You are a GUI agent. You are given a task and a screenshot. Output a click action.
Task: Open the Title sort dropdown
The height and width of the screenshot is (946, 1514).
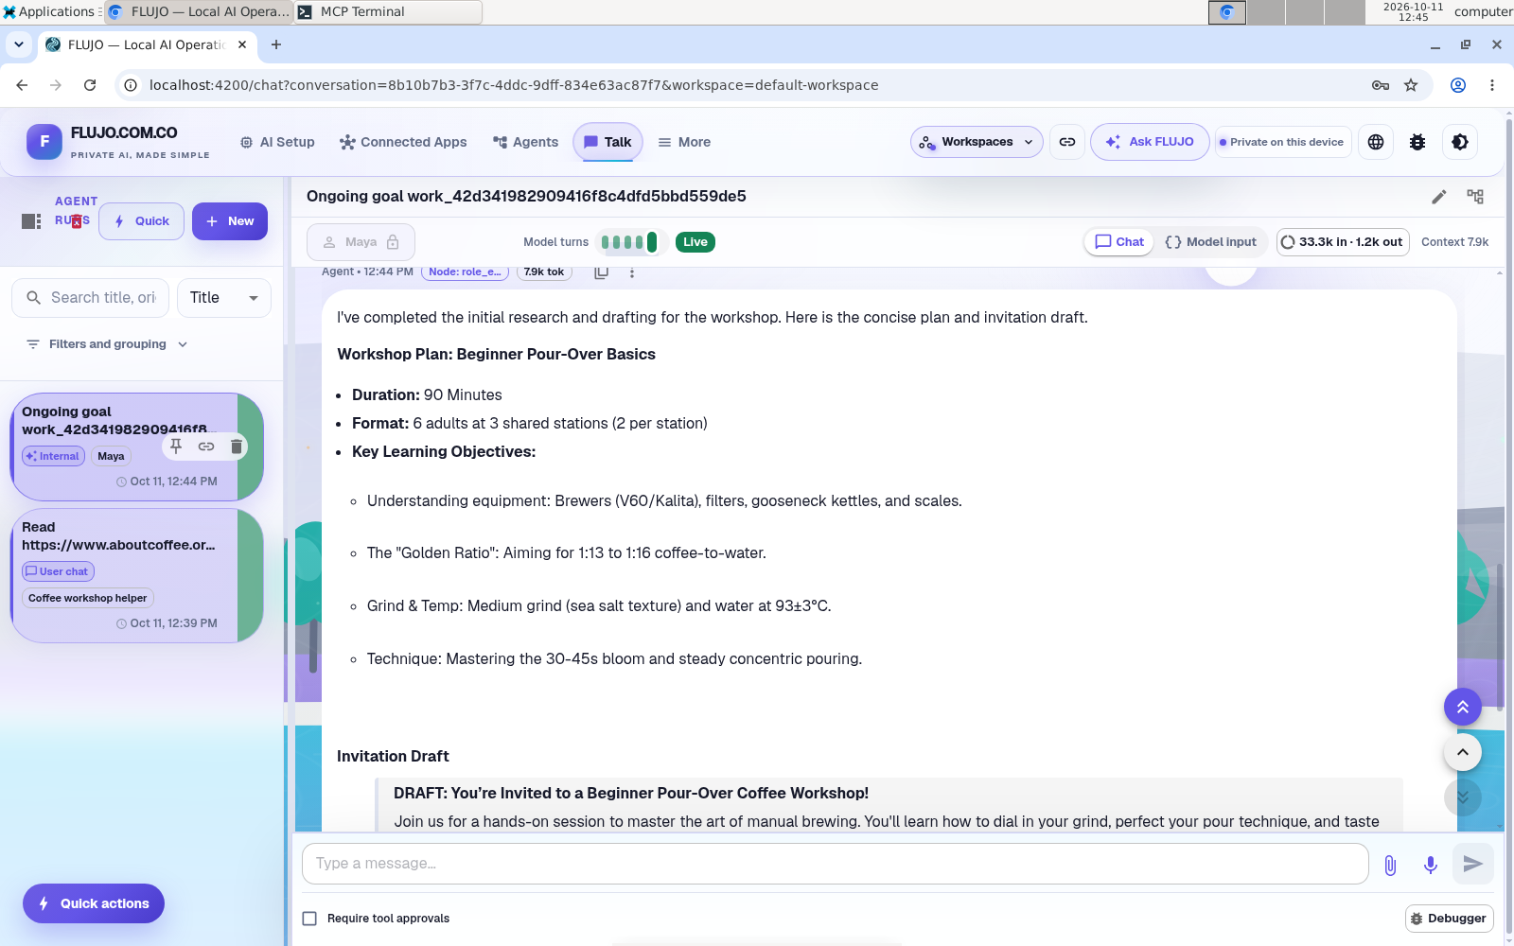tap(224, 298)
